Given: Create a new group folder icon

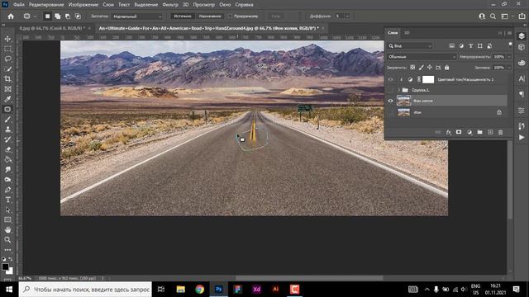Looking at the screenshot, I should pyautogui.click(x=479, y=132).
